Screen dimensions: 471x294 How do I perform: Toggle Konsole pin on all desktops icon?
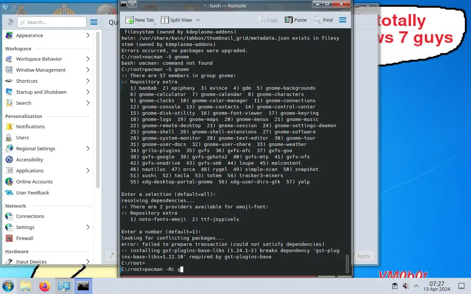click(x=132, y=4)
